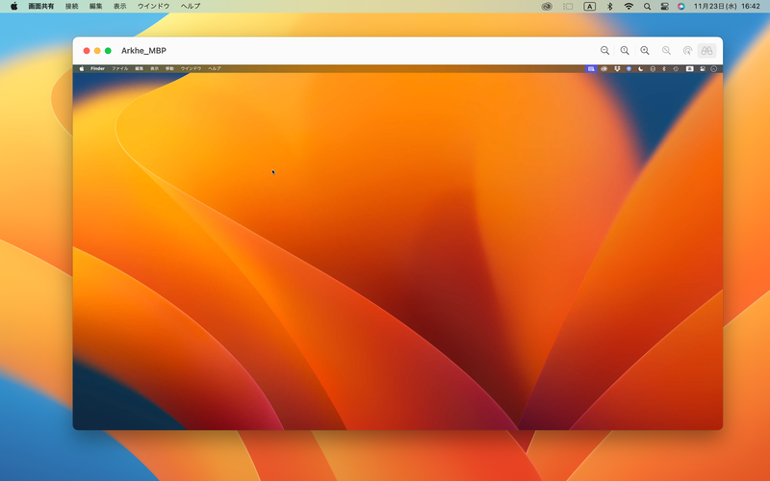Open Dropbox from the remote menu bar

point(617,68)
